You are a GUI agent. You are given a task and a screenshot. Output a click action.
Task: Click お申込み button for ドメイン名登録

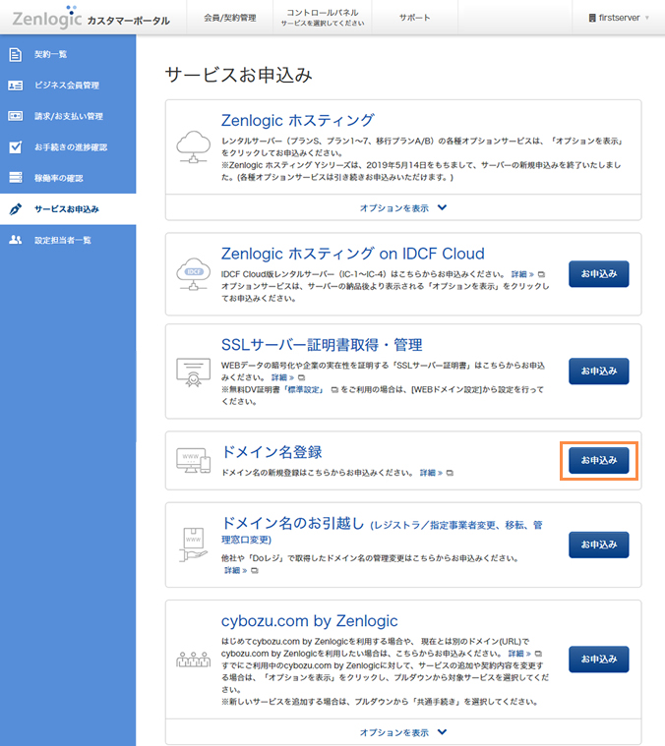point(598,460)
